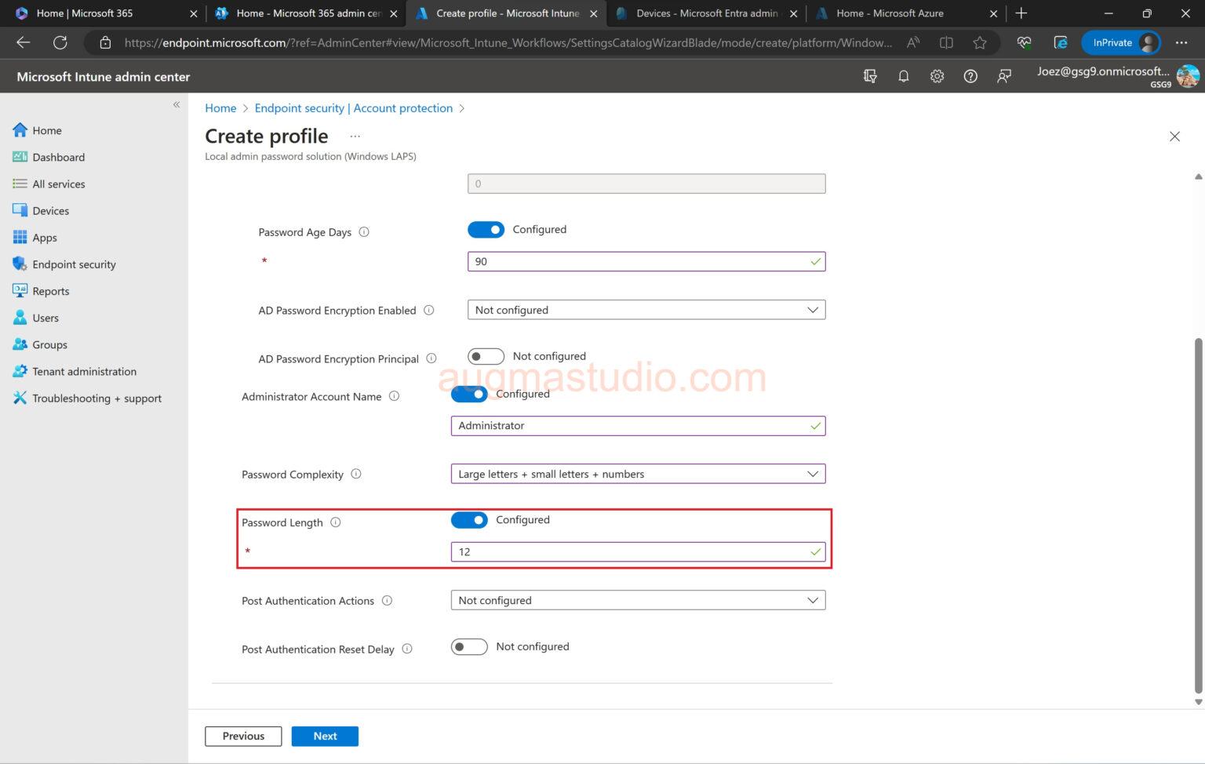Select Endpoint security in the sidebar
The height and width of the screenshot is (764, 1205).
pos(74,264)
